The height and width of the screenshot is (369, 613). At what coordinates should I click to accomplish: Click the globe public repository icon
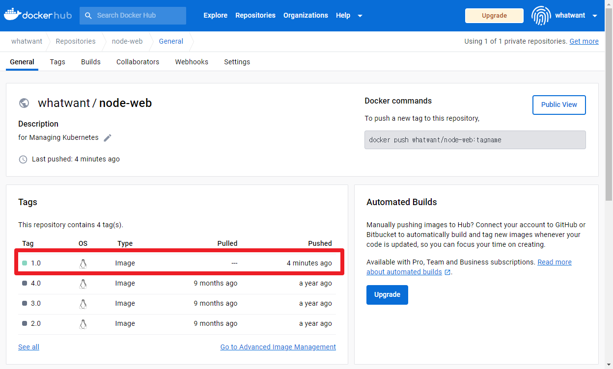click(x=24, y=103)
